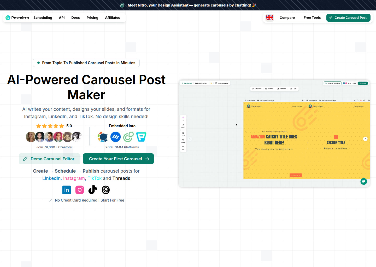Click Create Your First Carousel button
This screenshot has height=267, width=376.
click(118, 159)
